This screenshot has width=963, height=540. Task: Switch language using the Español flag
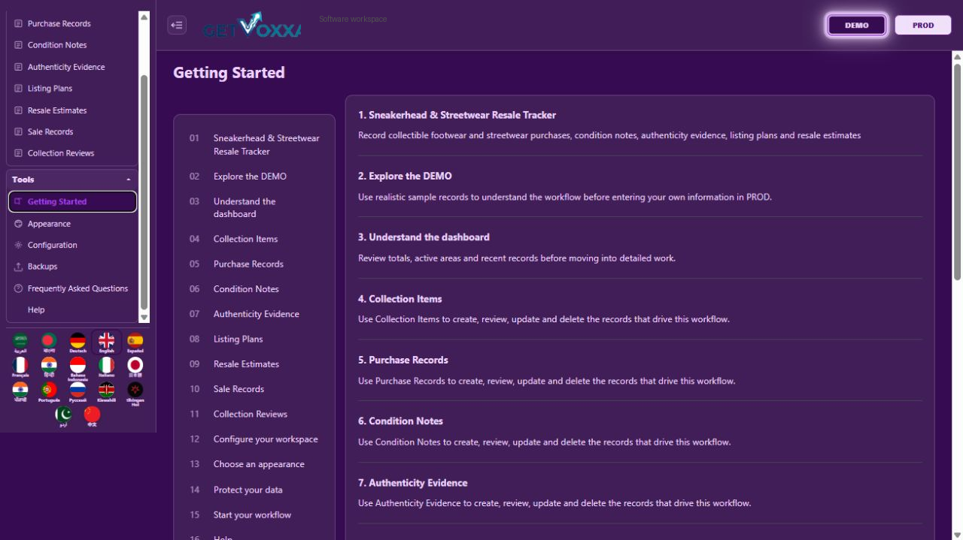[x=135, y=342]
